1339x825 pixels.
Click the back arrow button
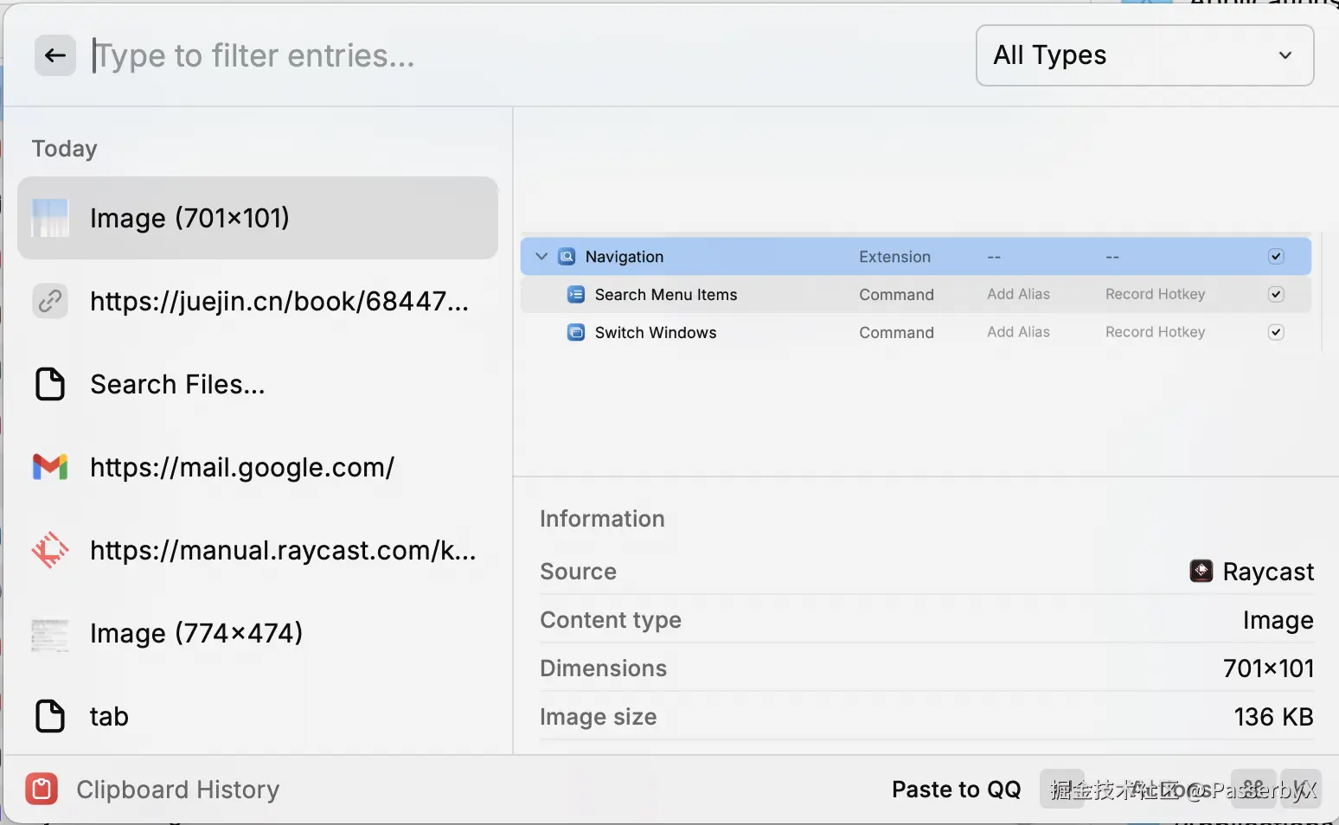click(55, 55)
